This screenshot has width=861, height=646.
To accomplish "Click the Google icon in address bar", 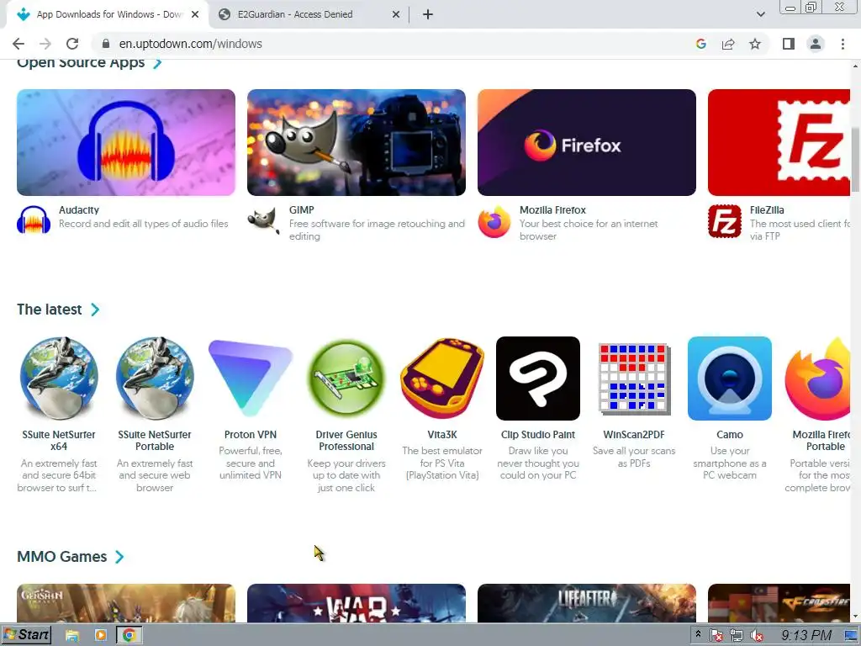I will pos(700,44).
